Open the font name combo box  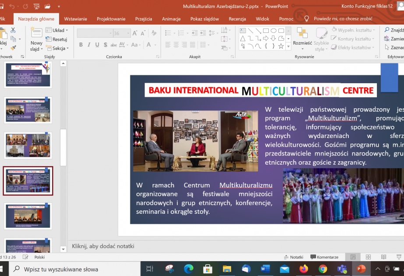coord(95,33)
